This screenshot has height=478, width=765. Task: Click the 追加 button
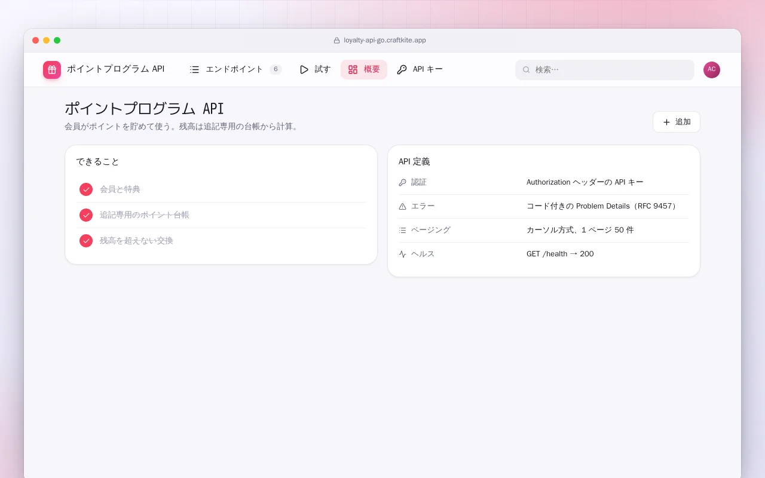(677, 122)
